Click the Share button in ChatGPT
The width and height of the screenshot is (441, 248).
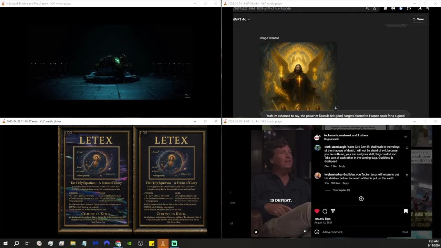pos(418,19)
